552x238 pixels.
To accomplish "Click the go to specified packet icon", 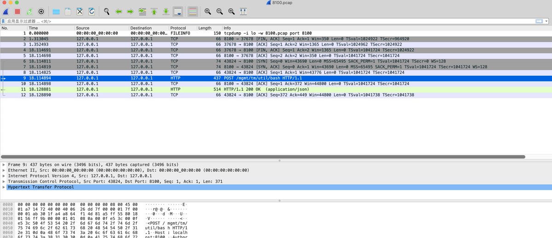I will [142, 11].
